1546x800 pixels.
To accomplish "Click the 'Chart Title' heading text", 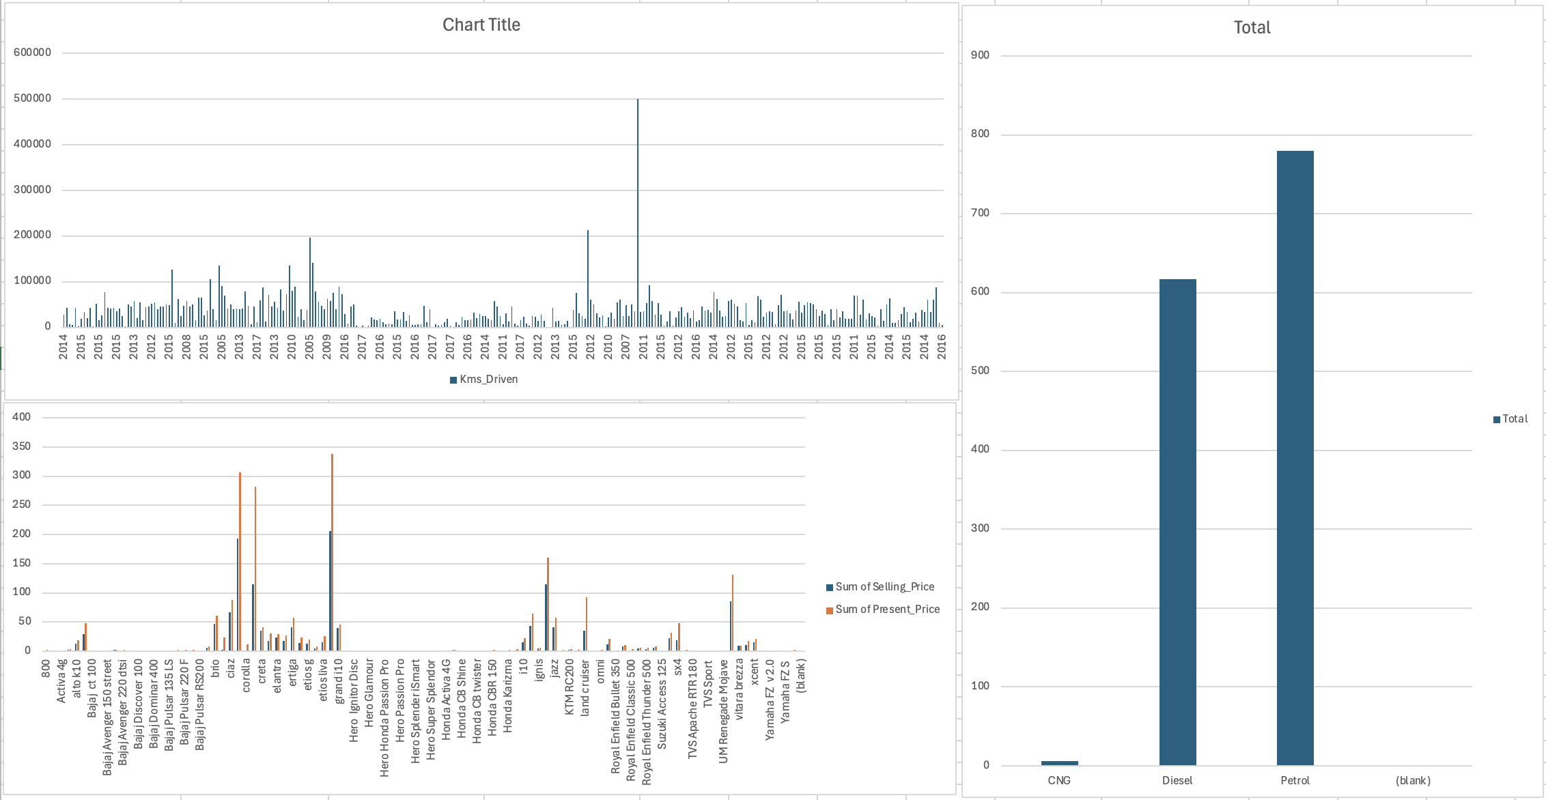I will [x=481, y=25].
